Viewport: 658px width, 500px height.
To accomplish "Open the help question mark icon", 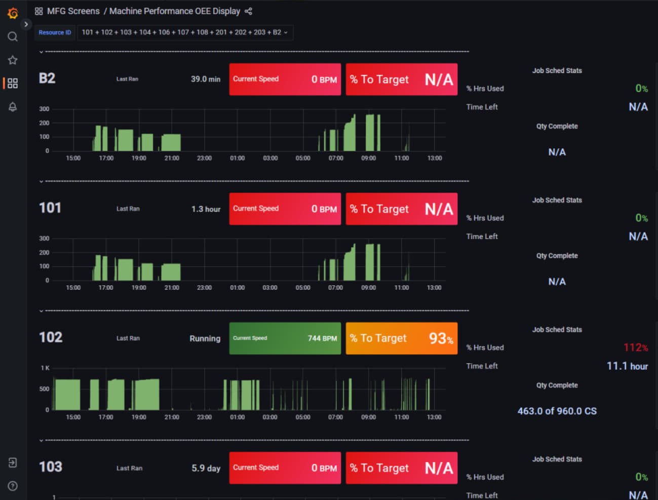I will pos(13,486).
